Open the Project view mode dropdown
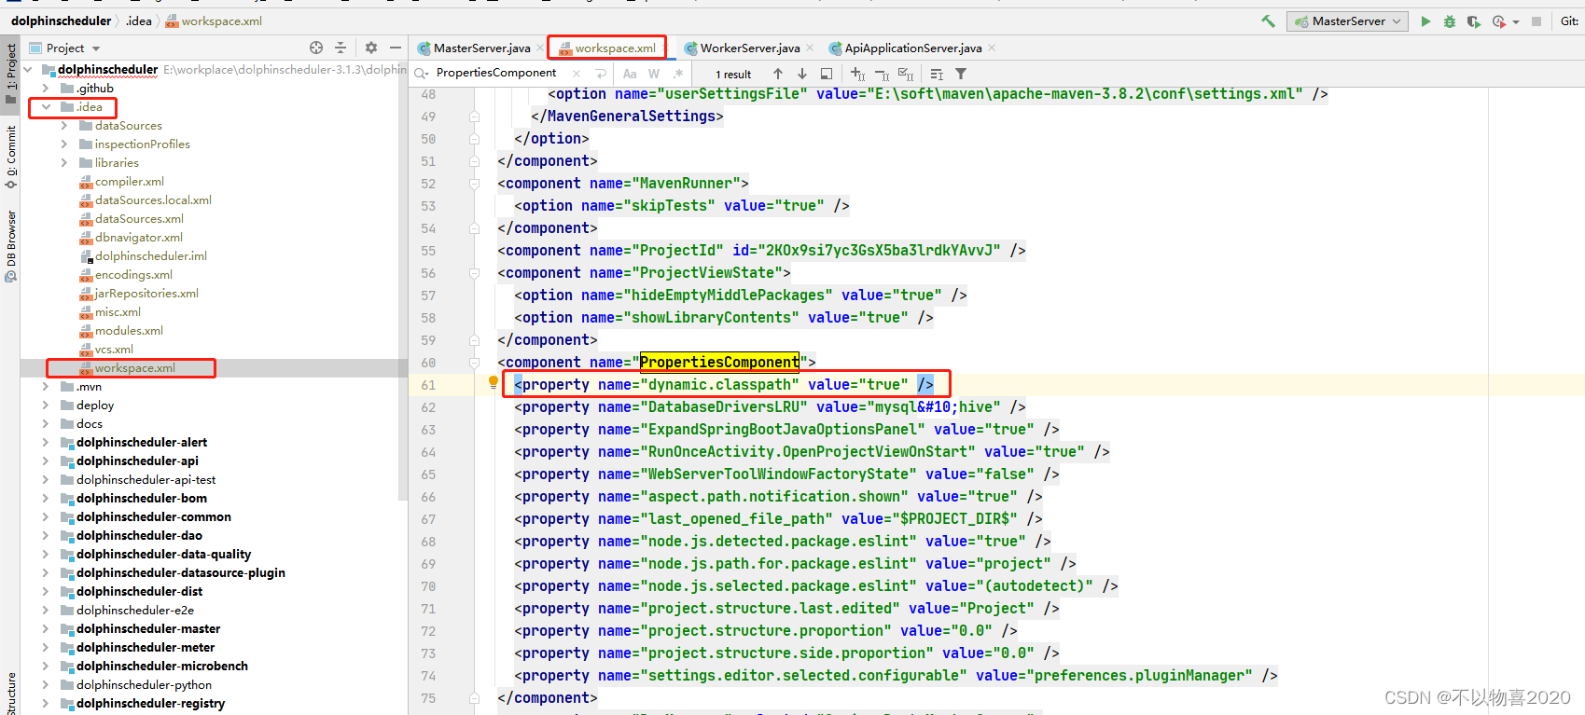1585x715 pixels. click(x=96, y=48)
